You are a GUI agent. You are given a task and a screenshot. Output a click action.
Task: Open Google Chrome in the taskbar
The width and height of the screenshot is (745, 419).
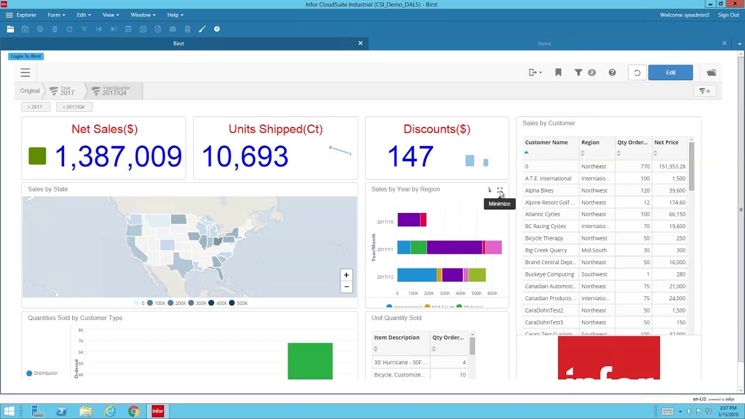click(134, 411)
